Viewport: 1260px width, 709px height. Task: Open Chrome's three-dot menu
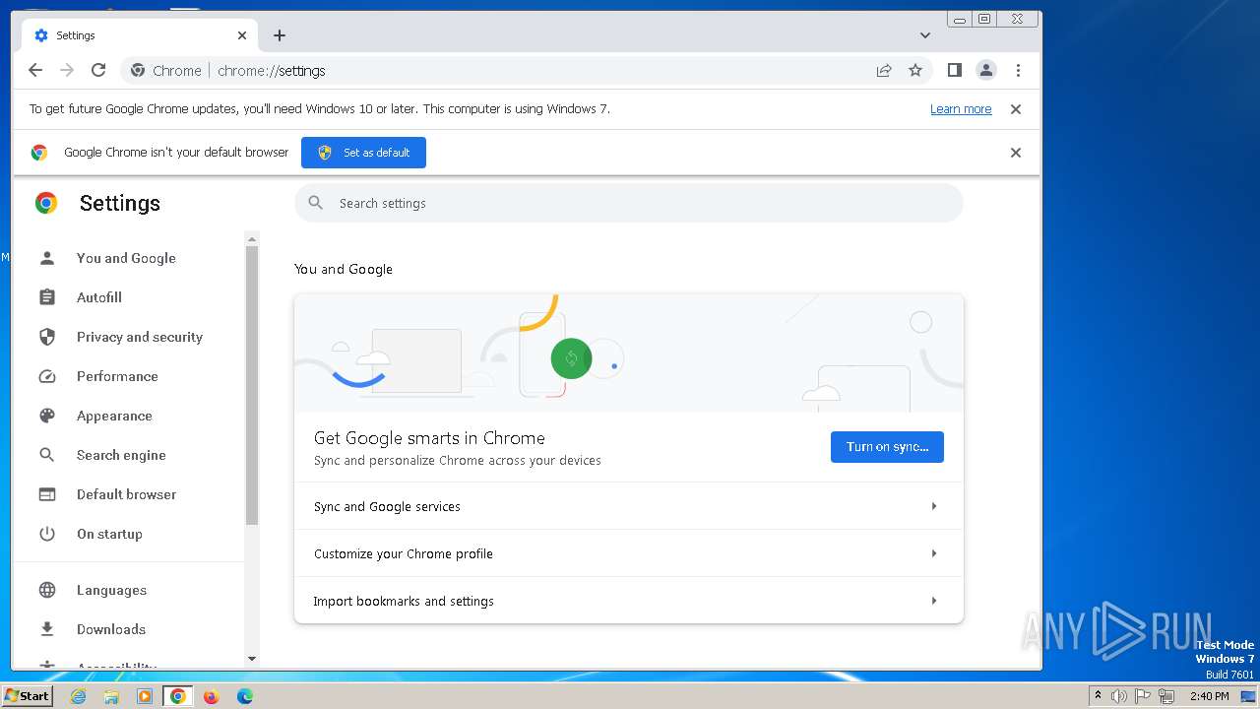click(1018, 70)
